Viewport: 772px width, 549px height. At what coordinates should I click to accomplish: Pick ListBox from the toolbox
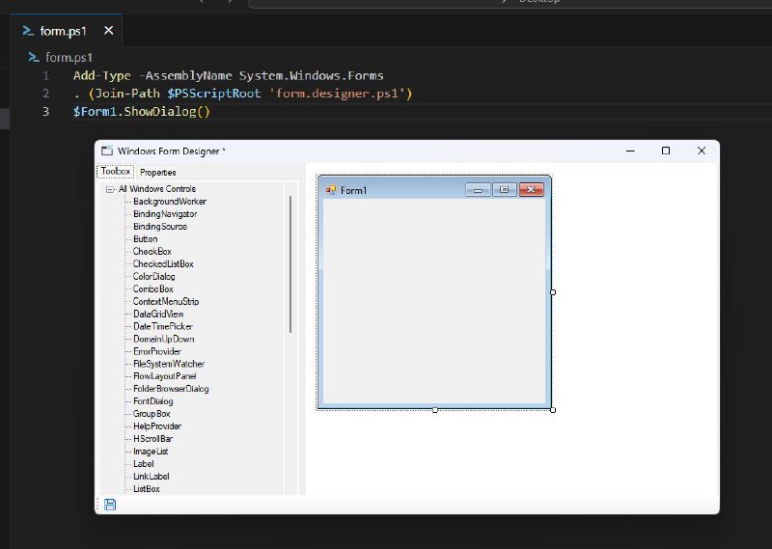click(x=147, y=489)
